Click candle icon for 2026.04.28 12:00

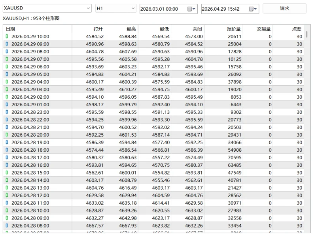(7, 196)
